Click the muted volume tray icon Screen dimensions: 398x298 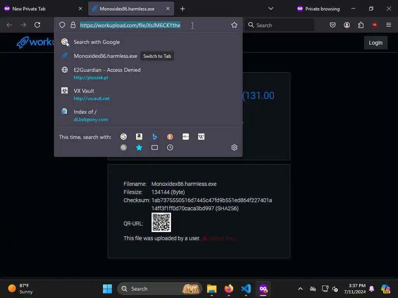335,289
